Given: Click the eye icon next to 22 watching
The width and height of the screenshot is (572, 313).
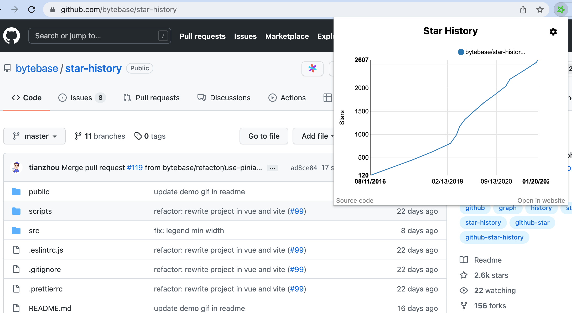Looking at the screenshot, I should click(x=464, y=290).
